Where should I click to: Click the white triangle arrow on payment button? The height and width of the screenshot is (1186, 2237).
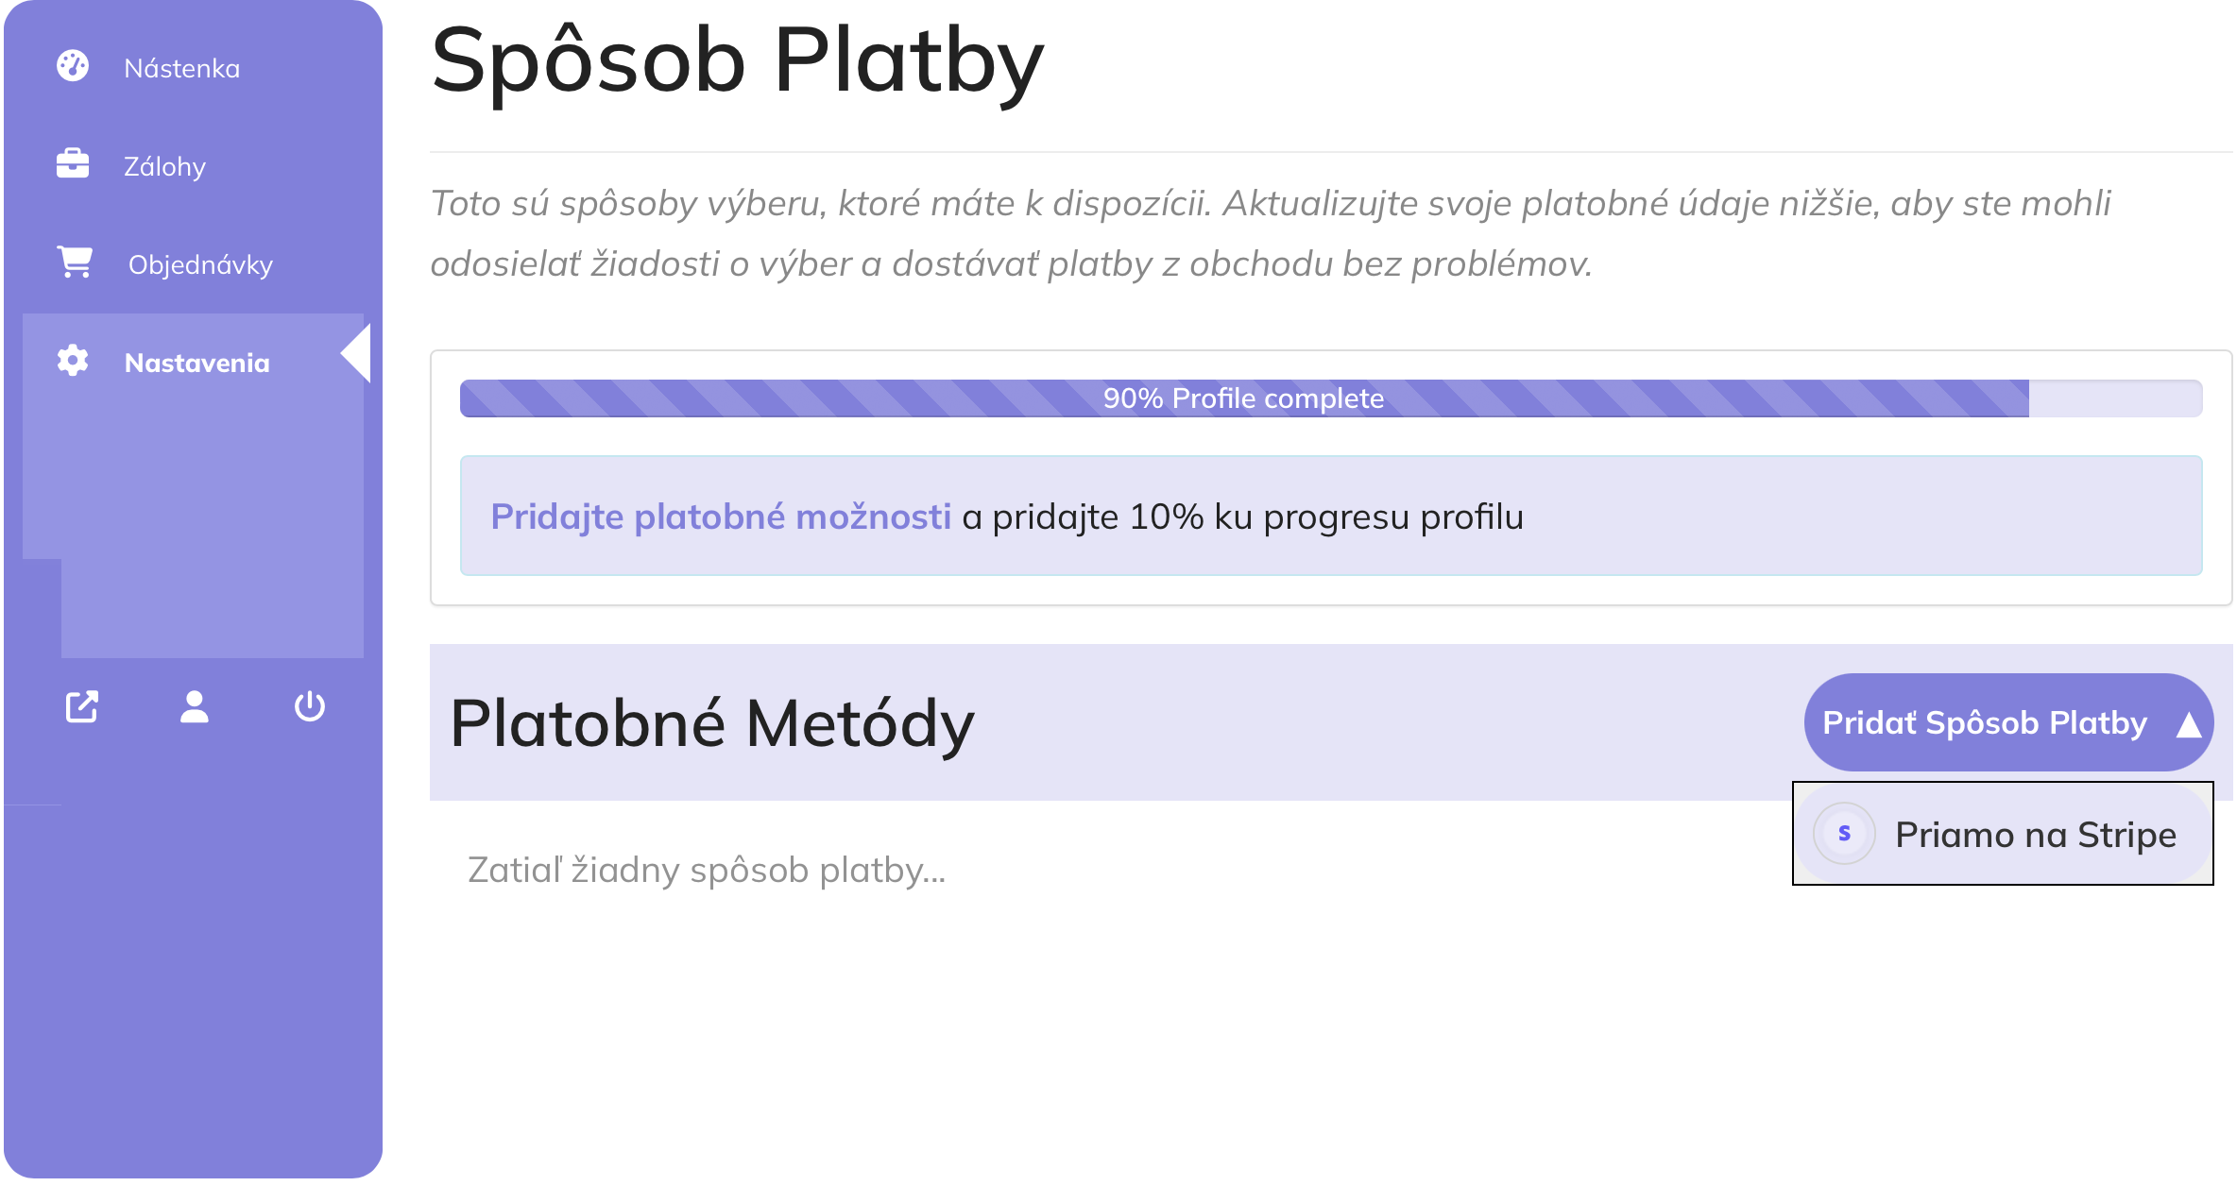pos(2188,724)
